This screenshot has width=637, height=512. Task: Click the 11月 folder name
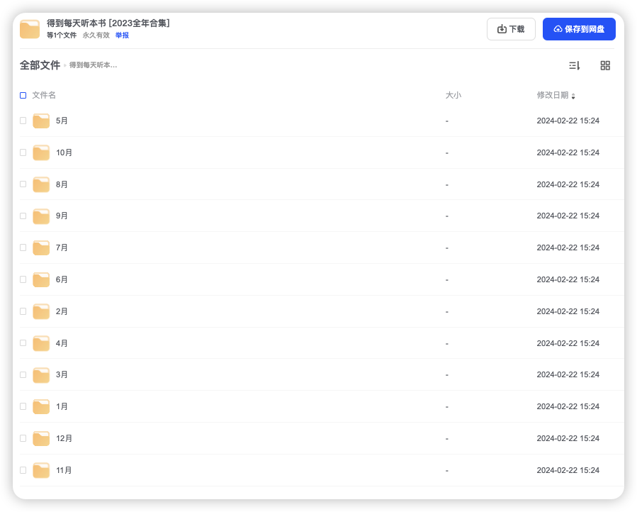click(64, 469)
